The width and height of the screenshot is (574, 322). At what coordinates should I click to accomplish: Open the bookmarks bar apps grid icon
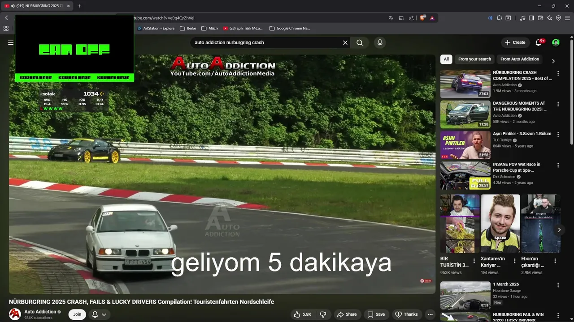[6, 28]
